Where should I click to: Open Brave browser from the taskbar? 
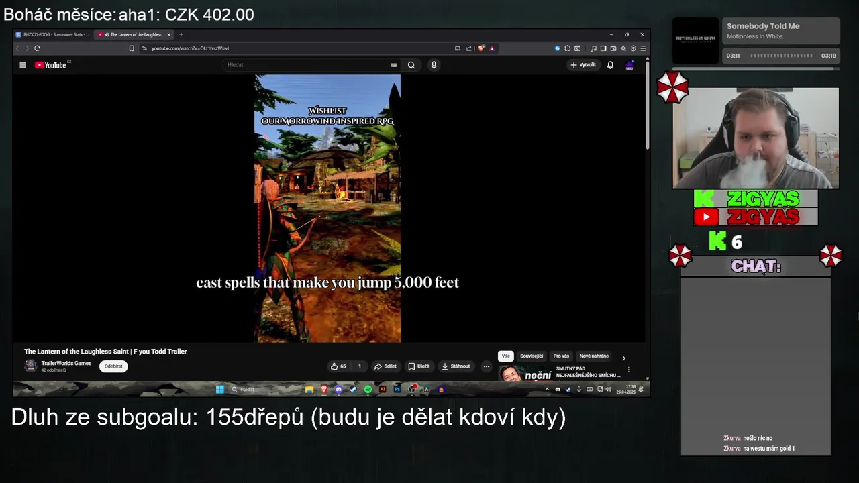324,389
